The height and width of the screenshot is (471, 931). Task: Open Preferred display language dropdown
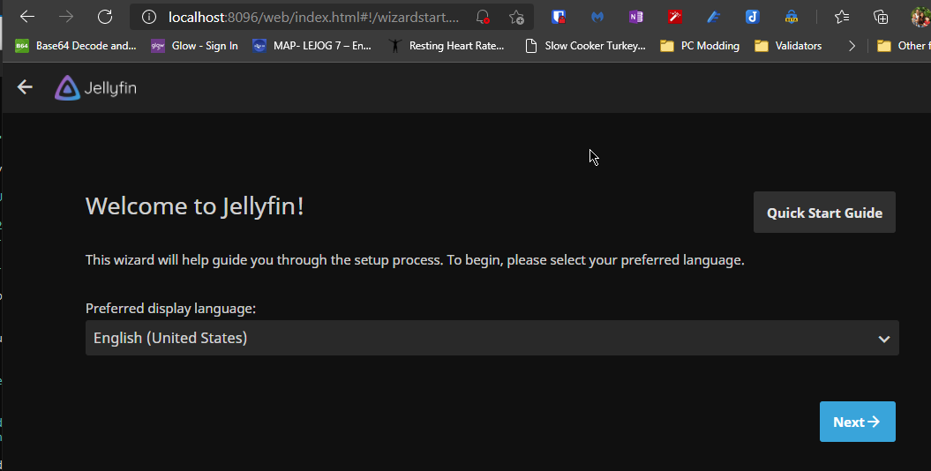(492, 338)
